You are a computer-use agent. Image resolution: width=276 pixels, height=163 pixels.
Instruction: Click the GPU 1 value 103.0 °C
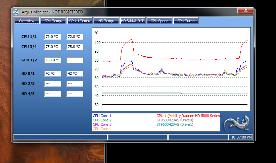[53, 60]
